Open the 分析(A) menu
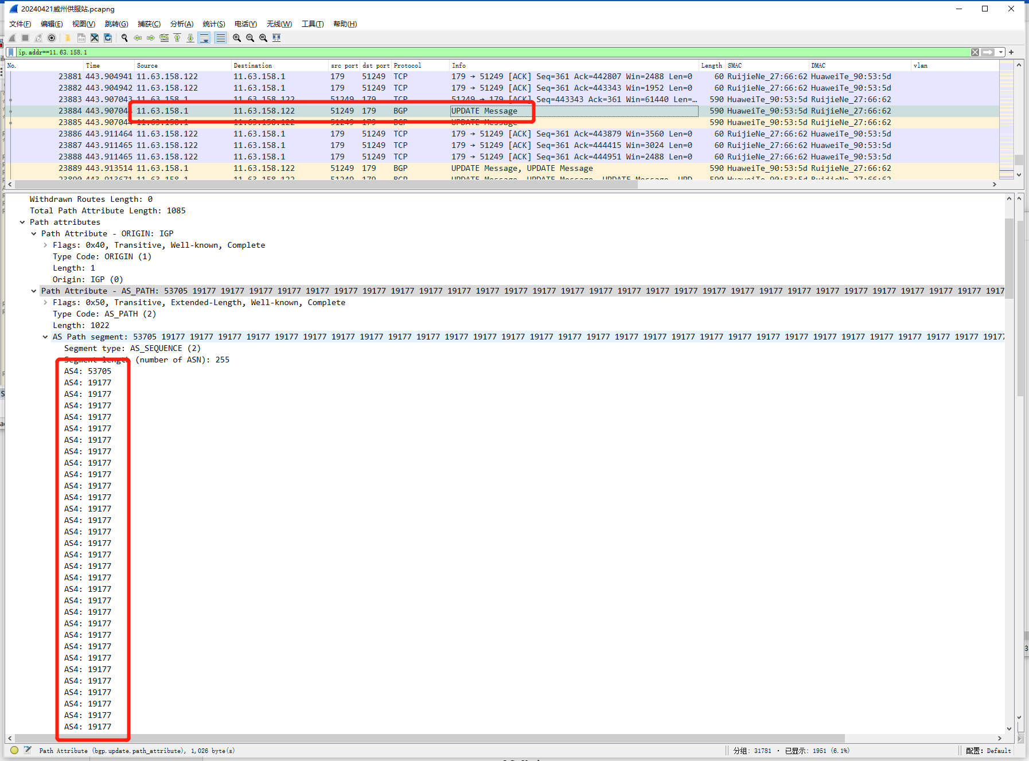1029x761 pixels. [x=181, y=24]
